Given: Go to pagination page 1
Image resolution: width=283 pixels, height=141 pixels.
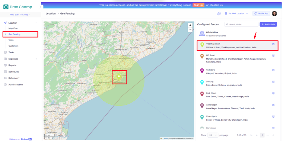Looking at the screenshot, I should pyautogui.click(x=262, y=135).
